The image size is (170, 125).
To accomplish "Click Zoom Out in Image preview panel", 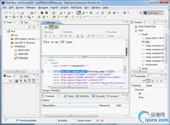I will [21, 81].
